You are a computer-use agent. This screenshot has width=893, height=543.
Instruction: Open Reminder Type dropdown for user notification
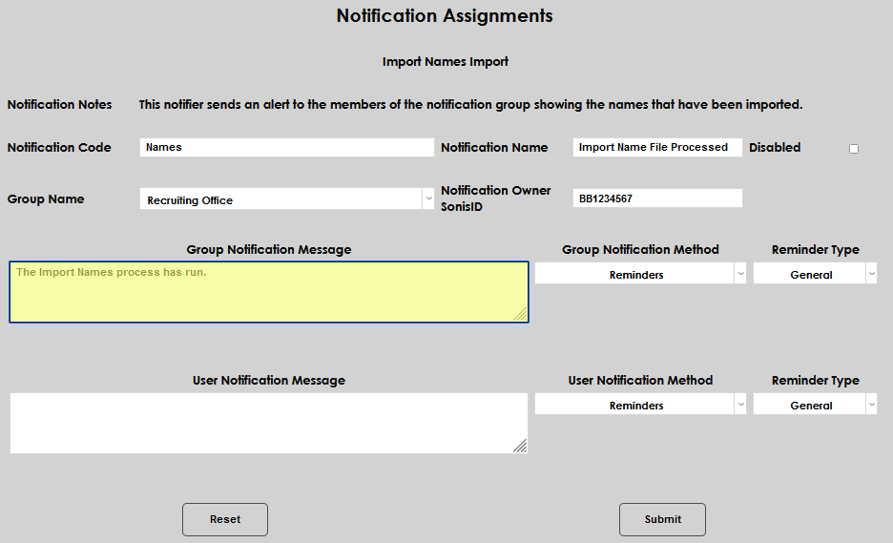[815, 406]
